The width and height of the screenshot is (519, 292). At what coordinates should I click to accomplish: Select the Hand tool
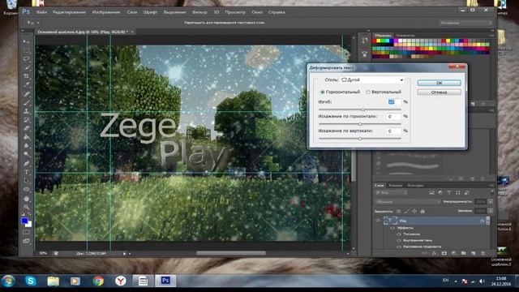(26, 199)
